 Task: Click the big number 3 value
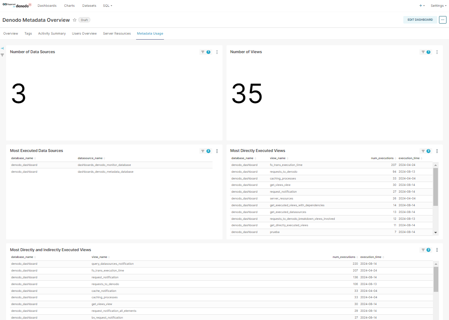pos(19,94)
